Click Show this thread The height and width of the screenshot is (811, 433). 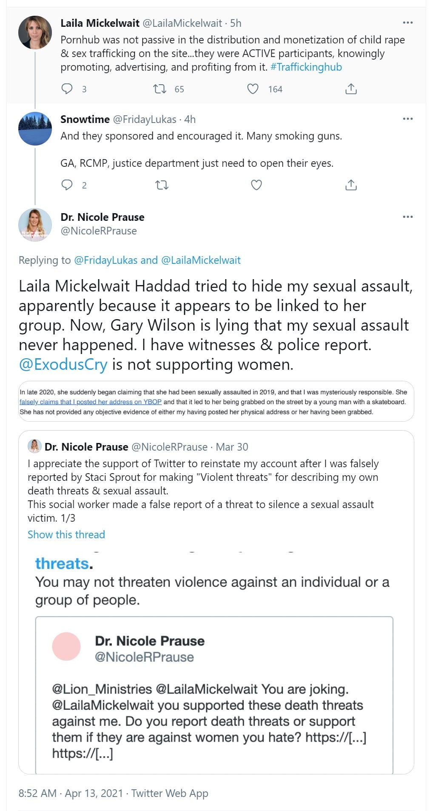point(66,534)
